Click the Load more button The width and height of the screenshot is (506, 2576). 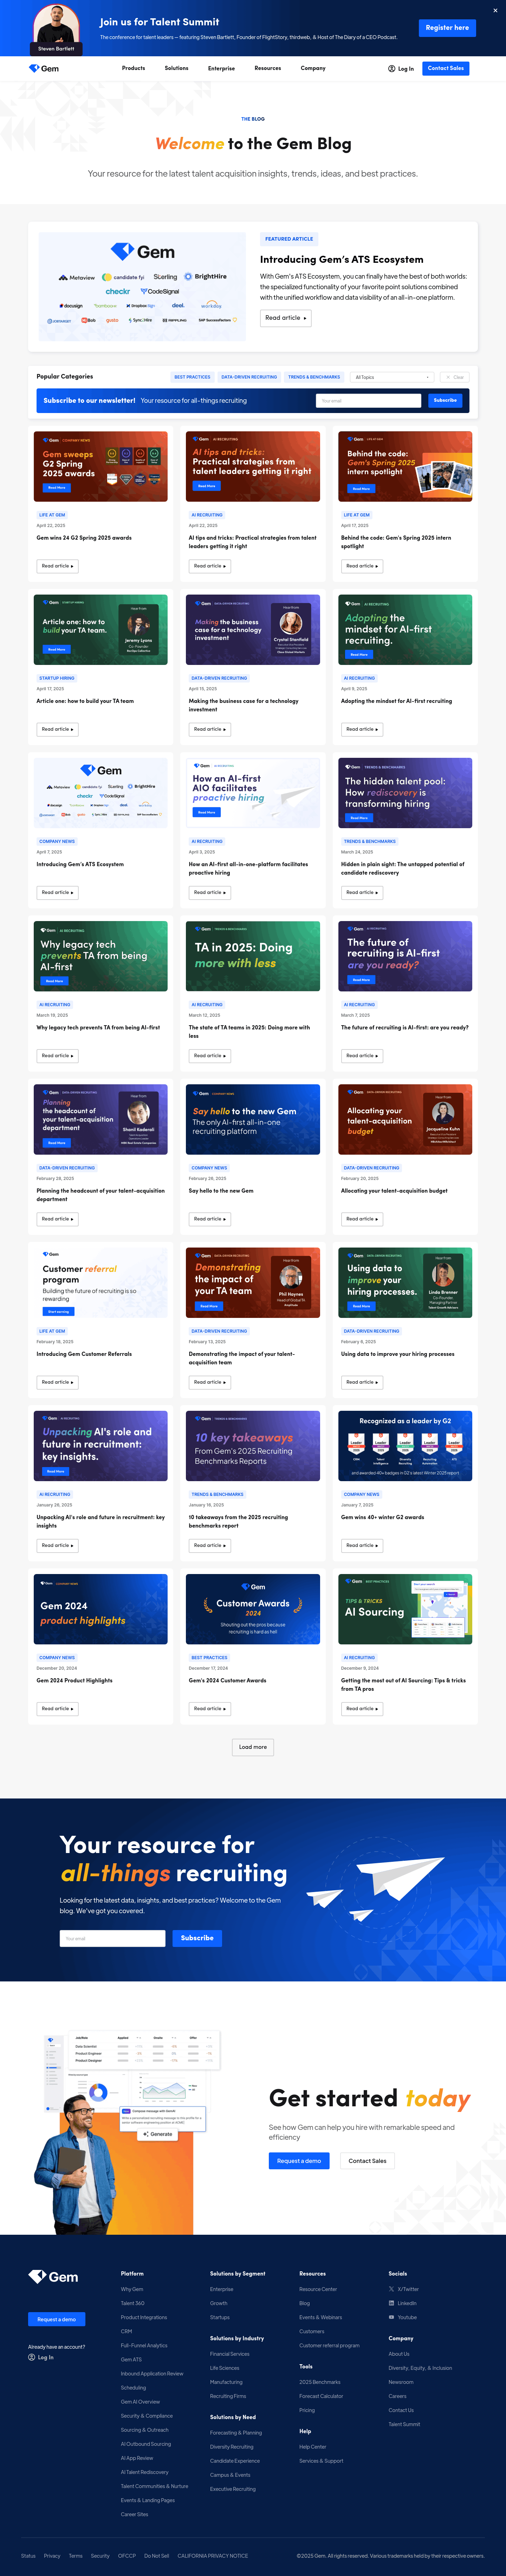tap(253, 1747)
